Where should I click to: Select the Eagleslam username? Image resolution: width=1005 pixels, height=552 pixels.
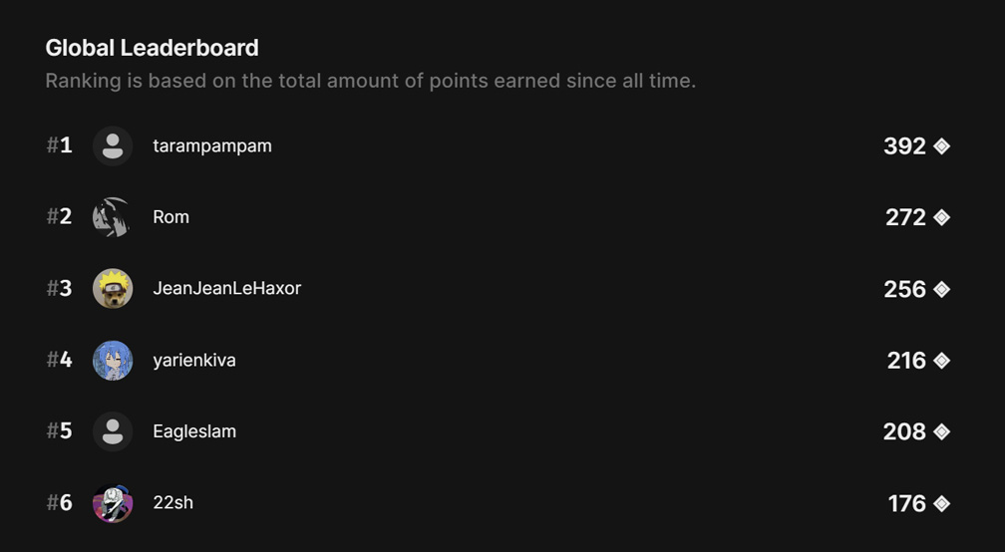(x=194, y=431)
